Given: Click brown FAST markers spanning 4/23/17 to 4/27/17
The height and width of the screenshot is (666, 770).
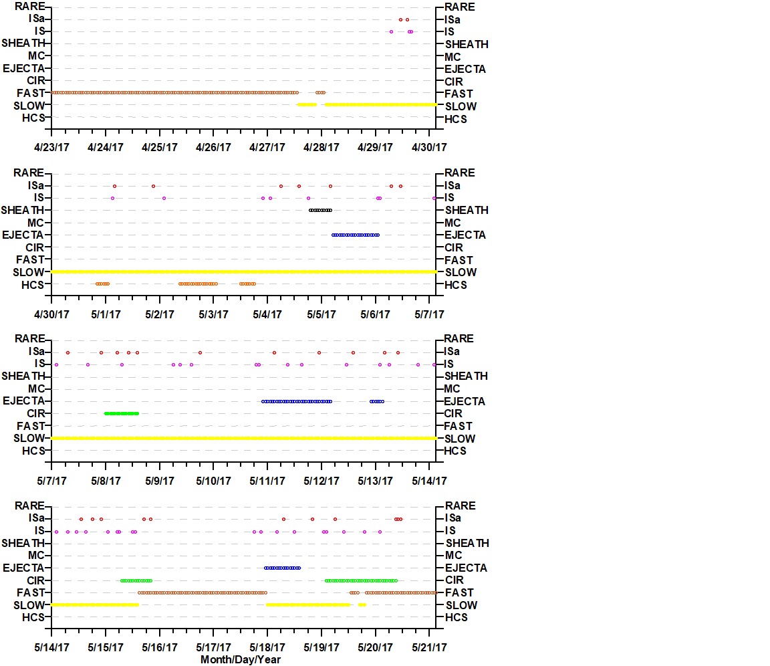Looking at the screenshot, I should coord(174,92).
